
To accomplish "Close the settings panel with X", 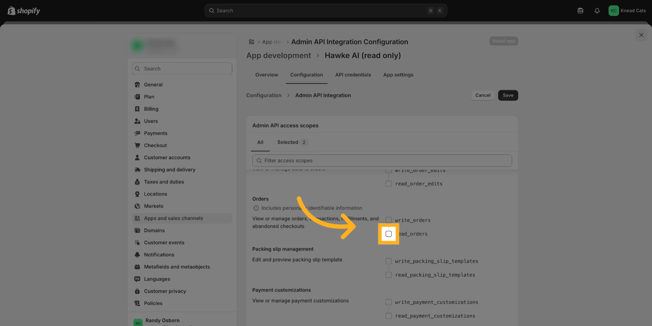I will click(x=641, y=35).
